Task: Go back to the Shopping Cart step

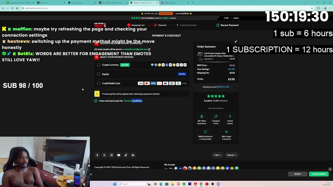Action: pos(136,25)
